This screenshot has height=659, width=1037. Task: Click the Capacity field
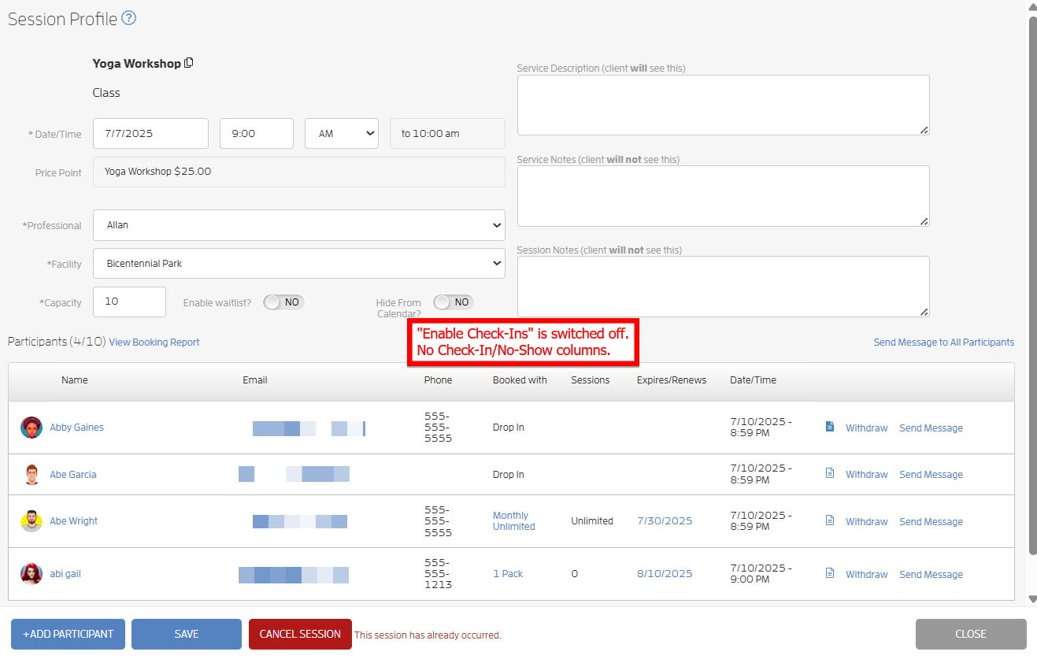[x=129, y=302]
